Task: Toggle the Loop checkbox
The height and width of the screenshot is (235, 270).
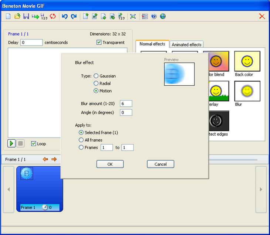Action: pos(33,143)
